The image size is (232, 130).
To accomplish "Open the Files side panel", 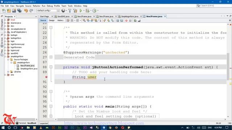I will 2,53.
